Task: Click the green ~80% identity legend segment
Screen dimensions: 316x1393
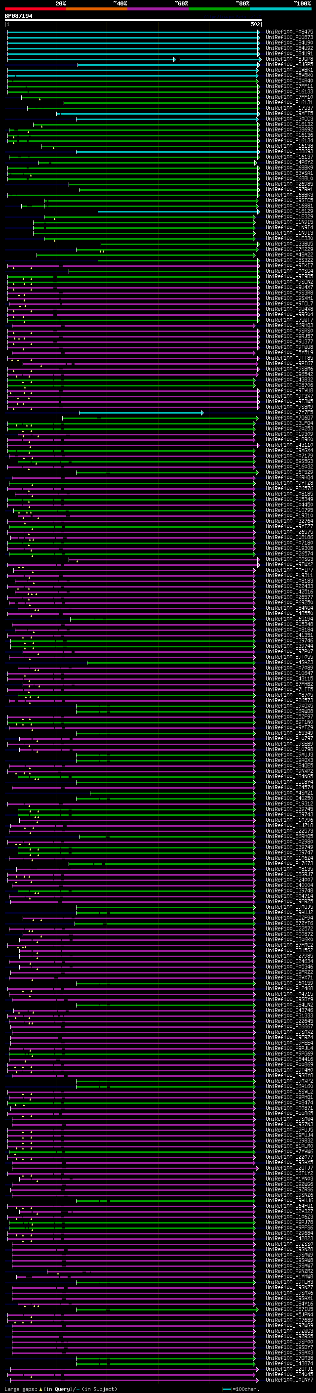Action: coord(219,9)
